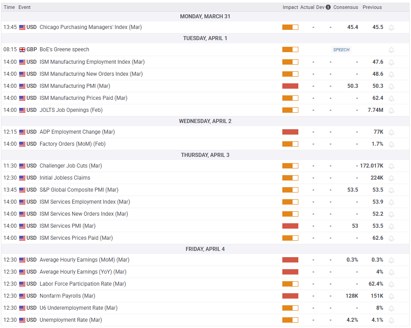Click previous 224K for Initial Jobless Claims

pyautogui.click(x=377, y=178)
